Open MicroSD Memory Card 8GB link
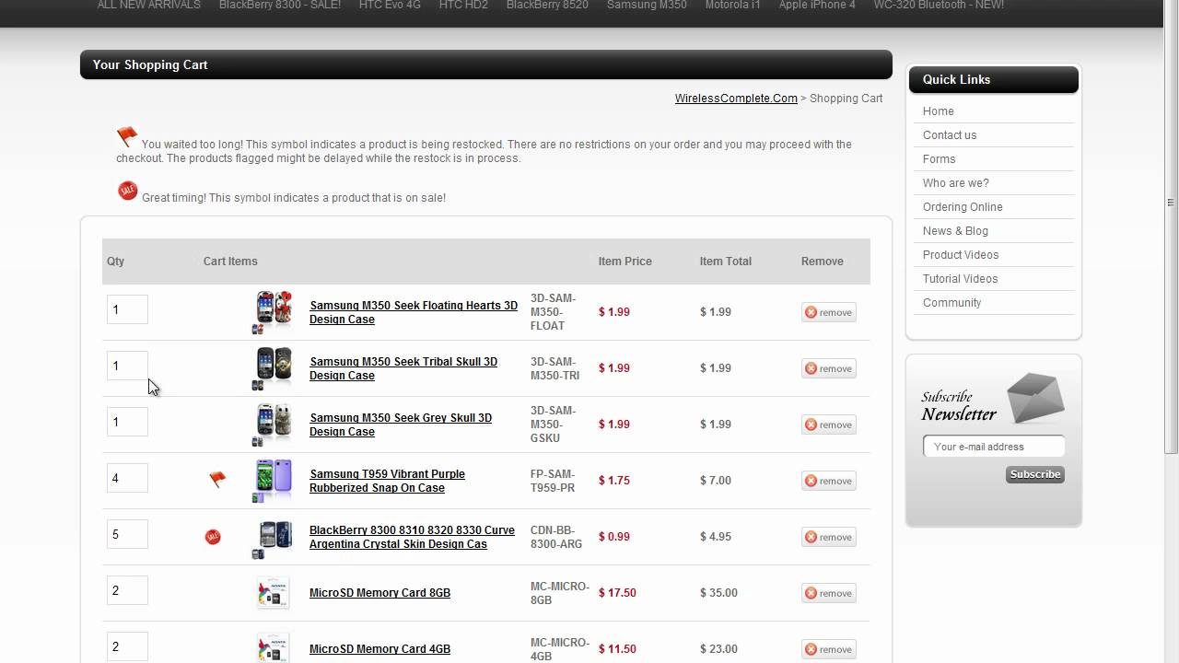Image resolution: width=1179 pixels, height=663 pixels. tap(379, 593)
